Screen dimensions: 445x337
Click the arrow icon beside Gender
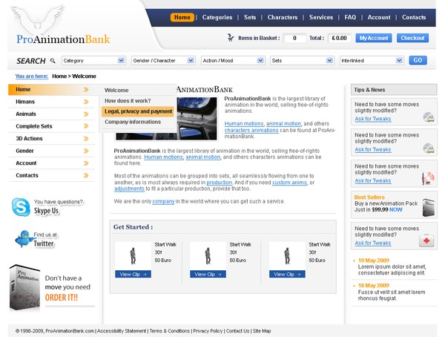point(86,151)
